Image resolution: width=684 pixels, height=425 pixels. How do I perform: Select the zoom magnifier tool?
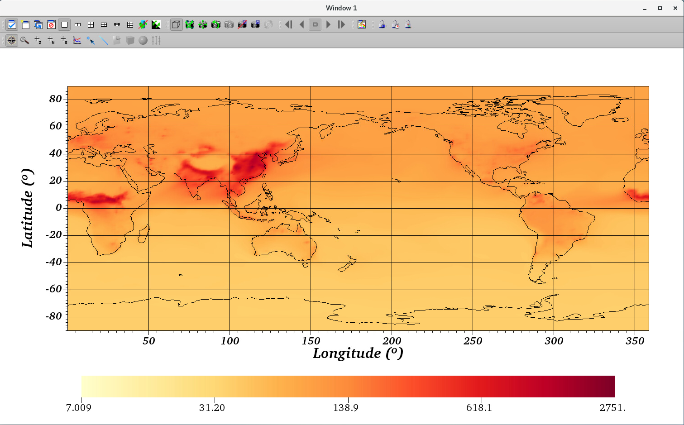pos(25,40)
